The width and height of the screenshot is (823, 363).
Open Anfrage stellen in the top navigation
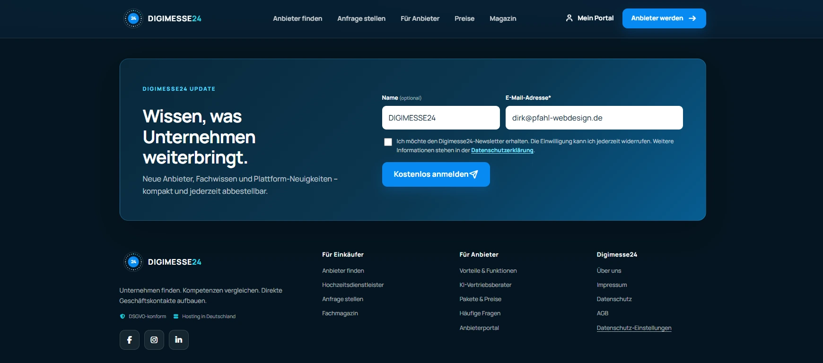[x=361, y=18]
